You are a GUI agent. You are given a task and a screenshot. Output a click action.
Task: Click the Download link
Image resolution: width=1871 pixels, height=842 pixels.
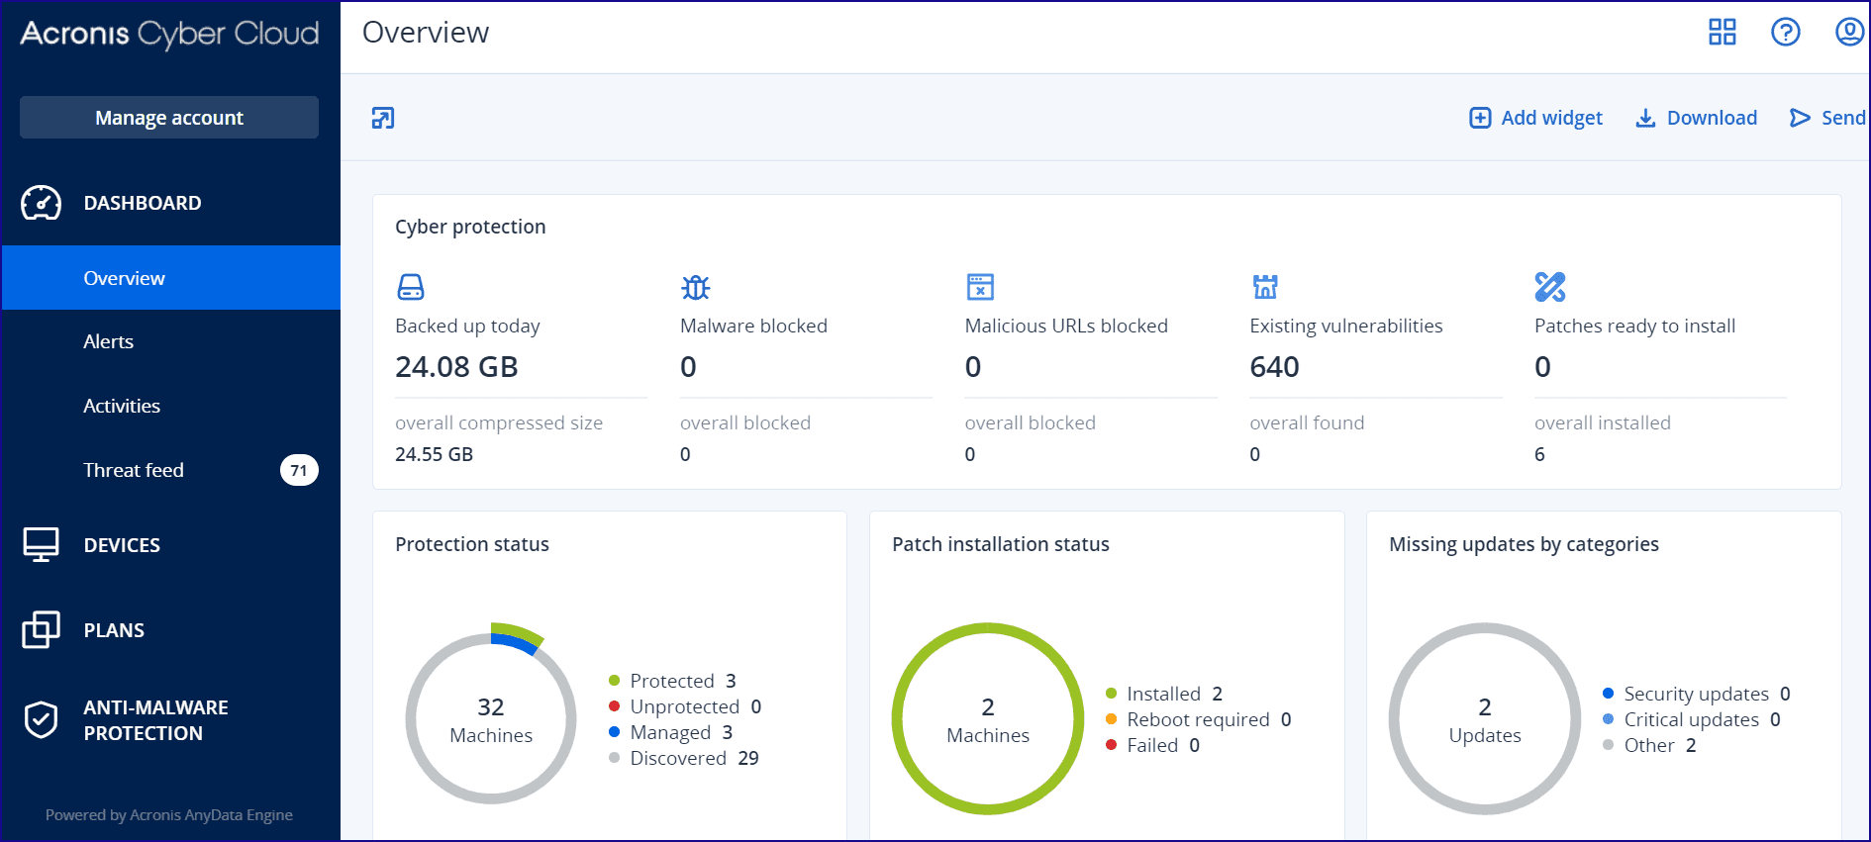coord(1697,119)
